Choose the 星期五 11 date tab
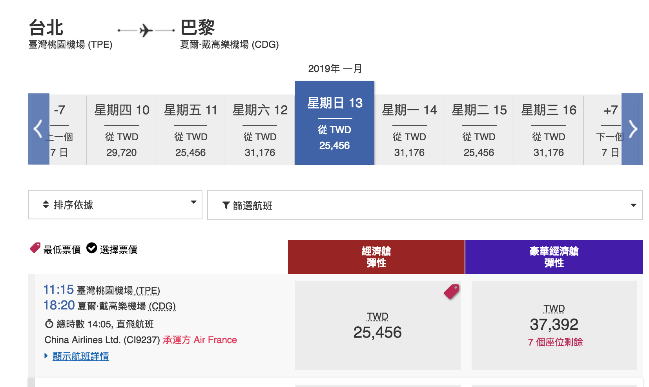649x387 pixels. (190, 130)
